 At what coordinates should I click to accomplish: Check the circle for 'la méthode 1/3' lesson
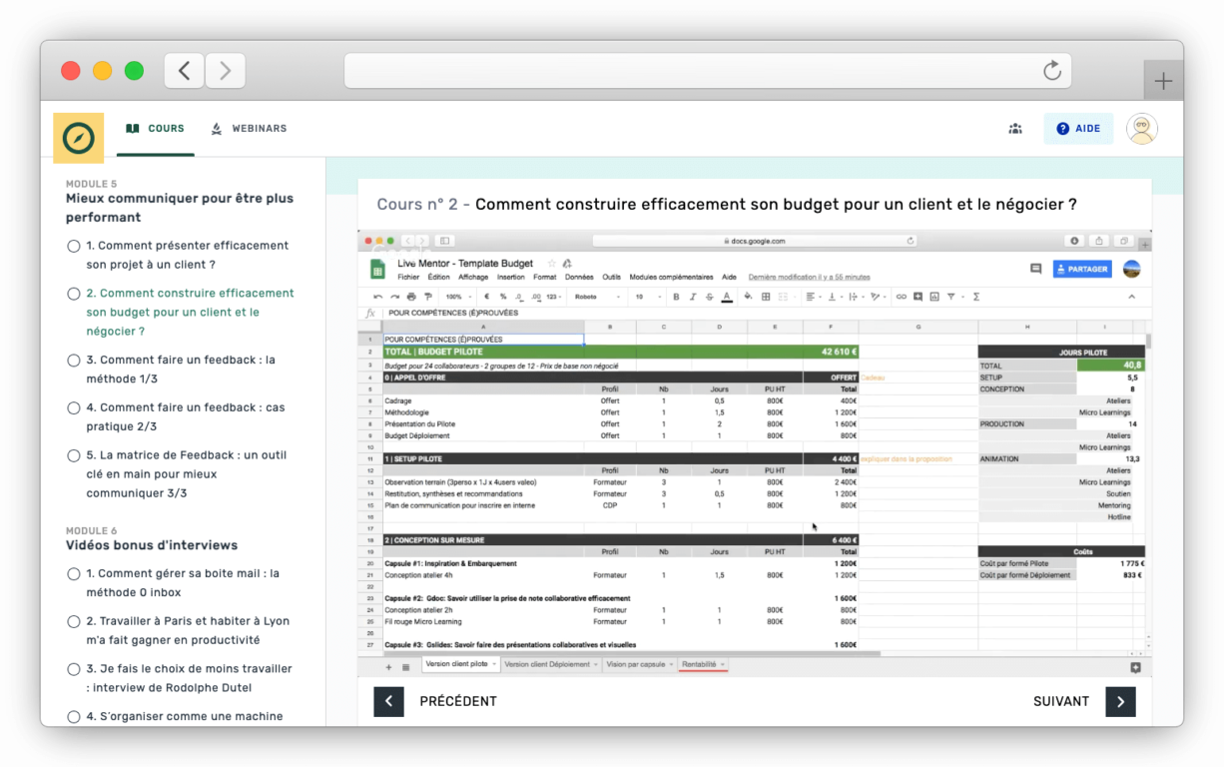pos(74,361)
